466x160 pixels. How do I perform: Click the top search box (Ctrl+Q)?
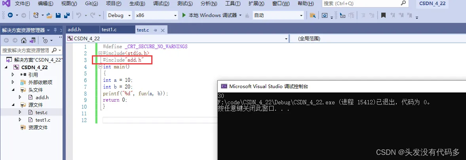click(x=365, y=4)
